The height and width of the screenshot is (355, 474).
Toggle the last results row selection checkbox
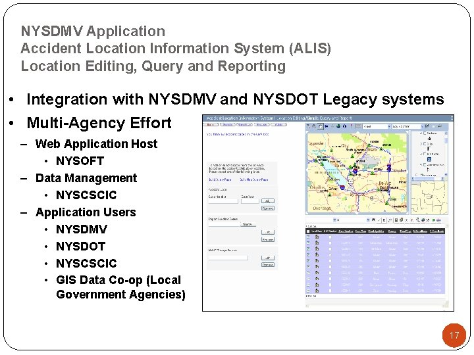308,291
